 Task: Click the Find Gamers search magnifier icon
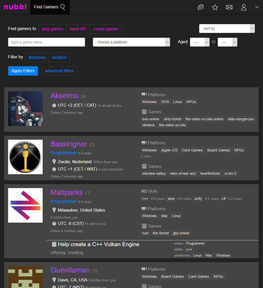tap(63, 7)
